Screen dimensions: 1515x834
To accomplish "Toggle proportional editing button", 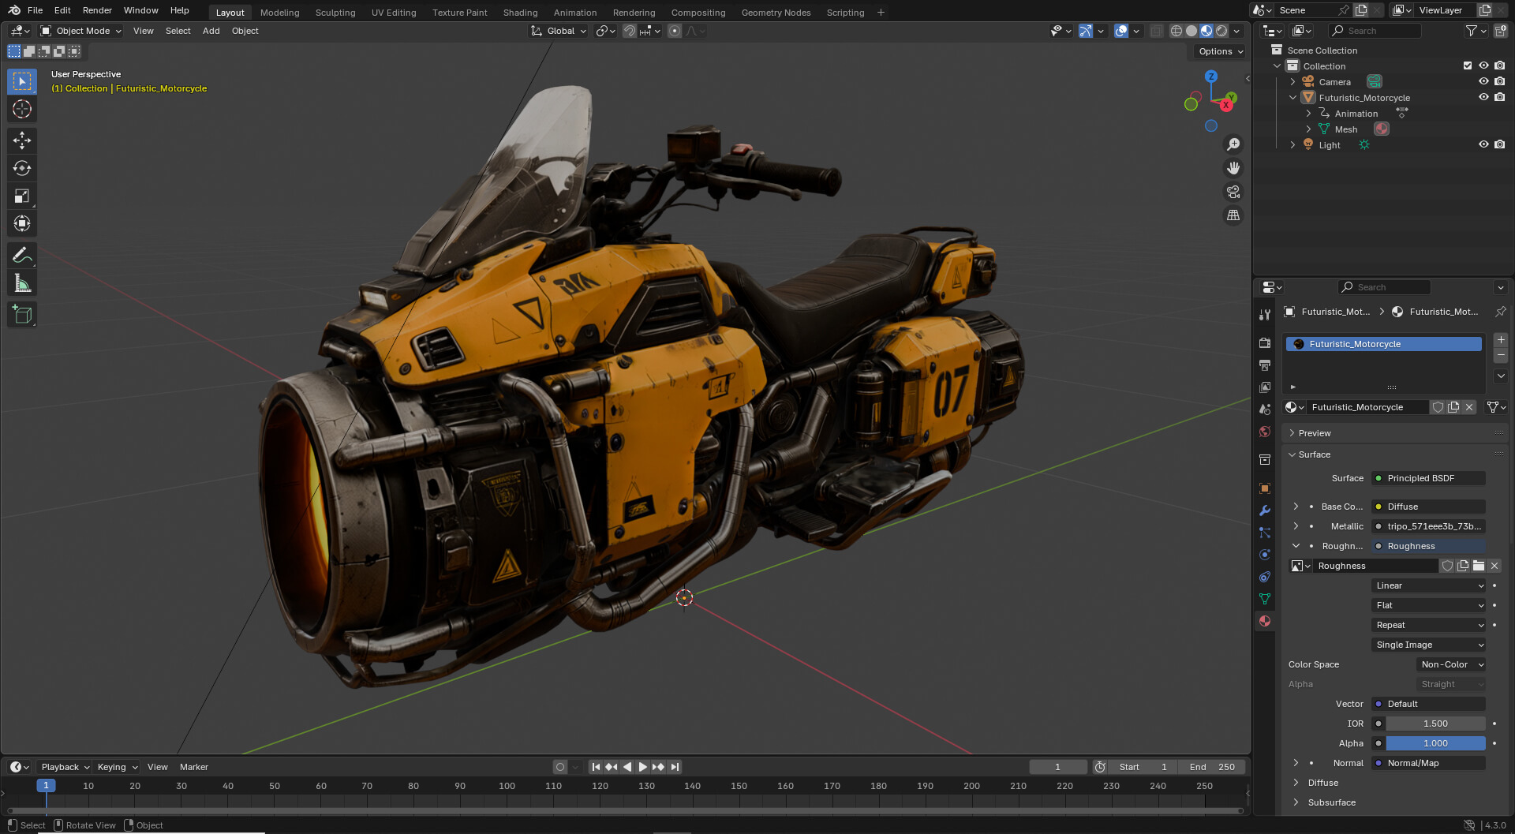I will 675,31.
